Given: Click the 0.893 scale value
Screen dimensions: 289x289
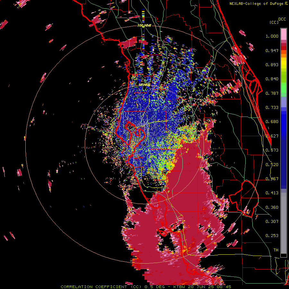Looking at the screenshot, I should tap(272, 65).
